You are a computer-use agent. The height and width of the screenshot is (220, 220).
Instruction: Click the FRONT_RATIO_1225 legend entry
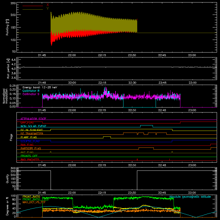point(35,199)
